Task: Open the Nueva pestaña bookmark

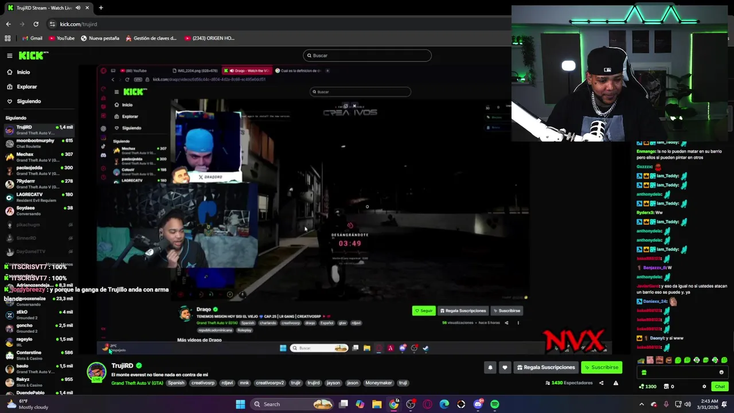Action: (100, 38)
